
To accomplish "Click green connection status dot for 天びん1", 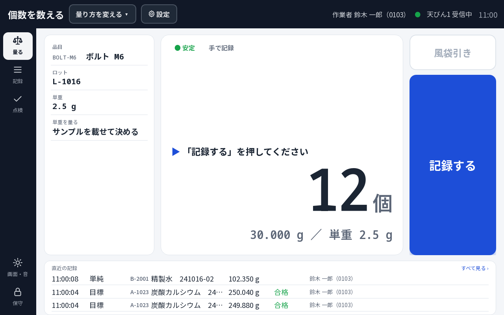I will tap(418, 15).
